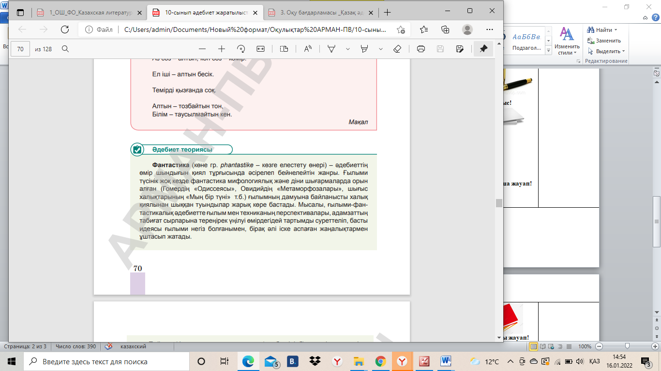Open a new Edge tab
The image size is (661, 371).
(387, 13)
